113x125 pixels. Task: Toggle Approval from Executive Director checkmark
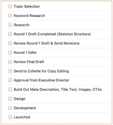10,80
